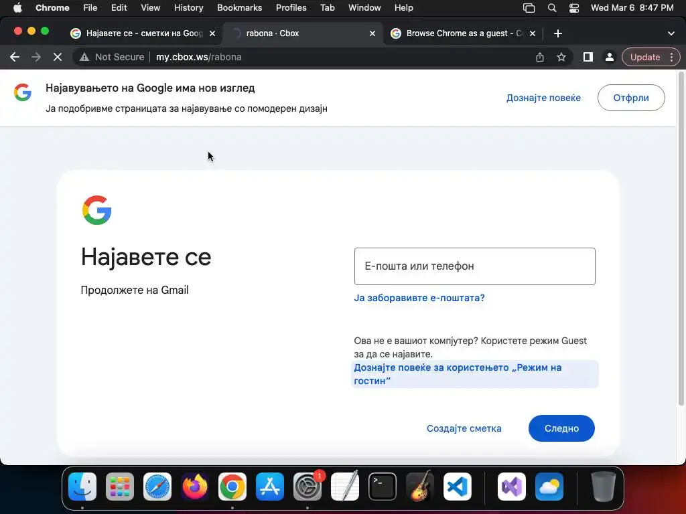Open the Apple menu
The width and height of the screenshot is (686, 514).
point(17,8)
